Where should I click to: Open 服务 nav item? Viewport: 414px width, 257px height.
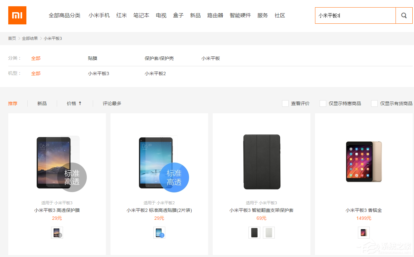pos(263,15)
